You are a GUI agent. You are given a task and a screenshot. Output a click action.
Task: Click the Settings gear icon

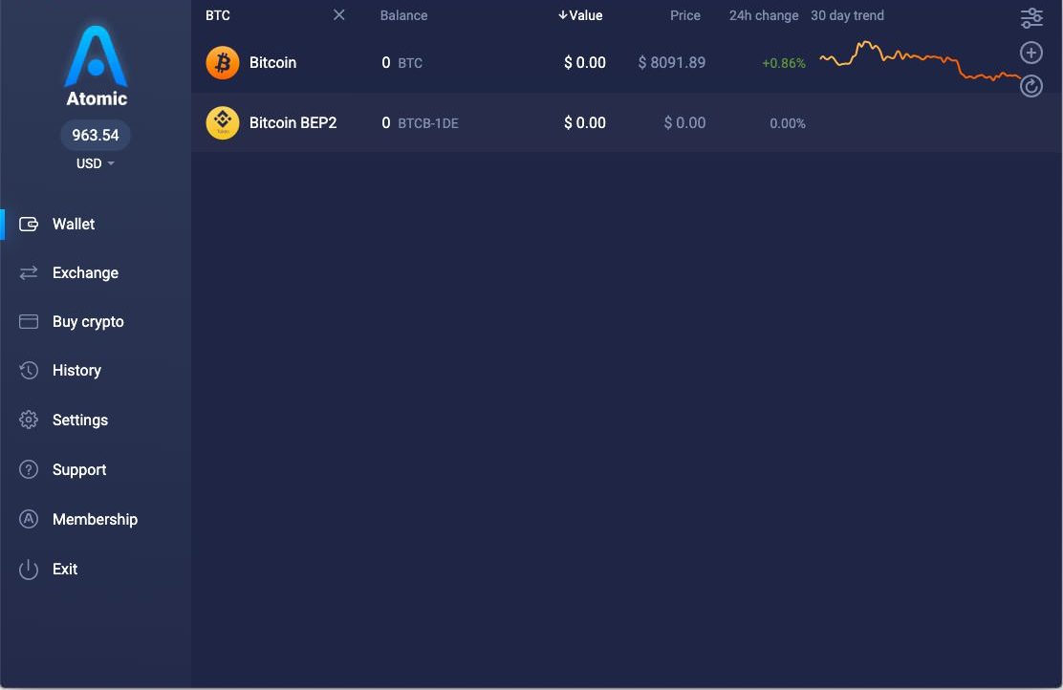(x=29, y=420)
